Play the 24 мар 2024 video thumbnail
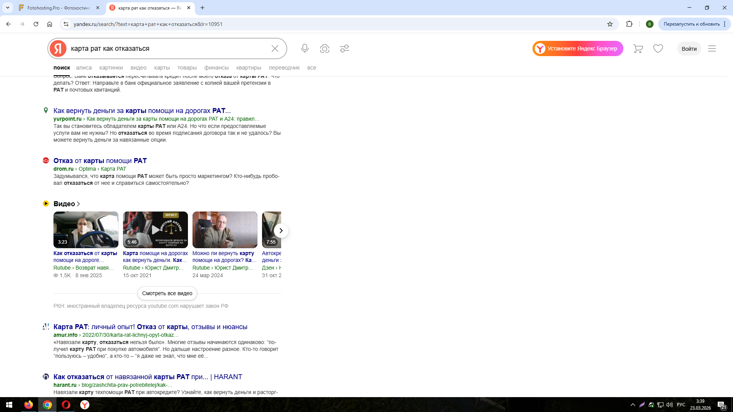Viewport: 733px width, 412px height. point(225,230)
